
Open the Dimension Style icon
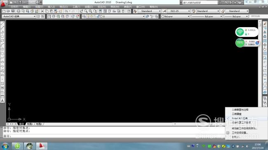click(x=164, y=11)
